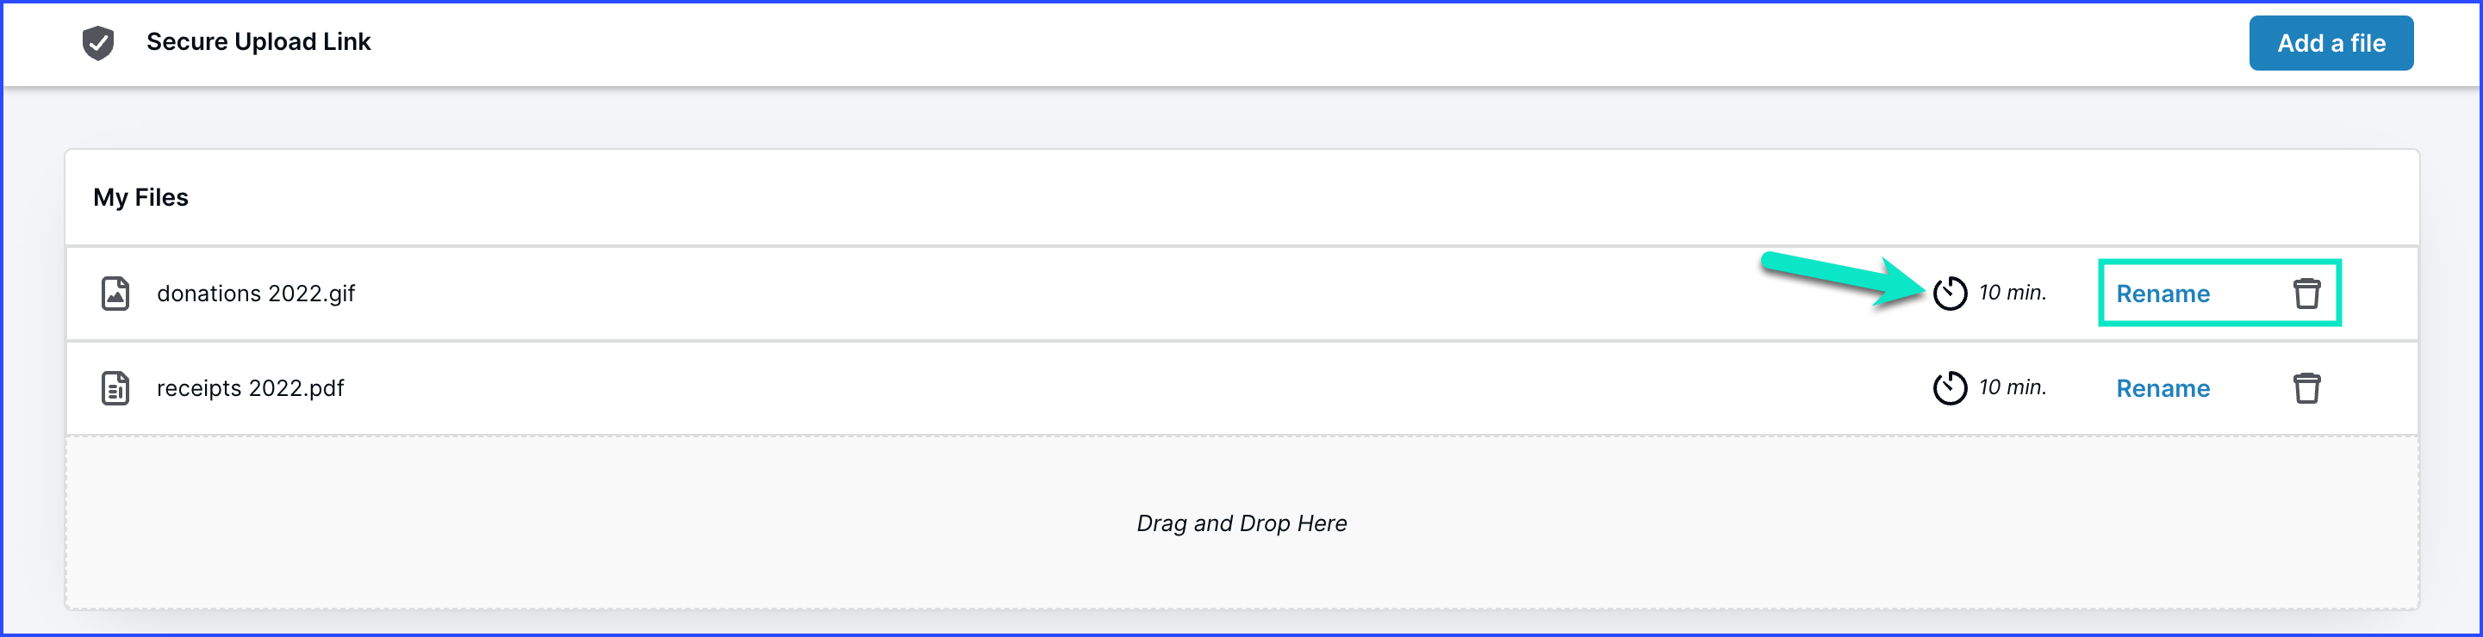Delete receipts 2022.pdf with the trash icon
This screenshot has height=637, width=2483.
2306,387
